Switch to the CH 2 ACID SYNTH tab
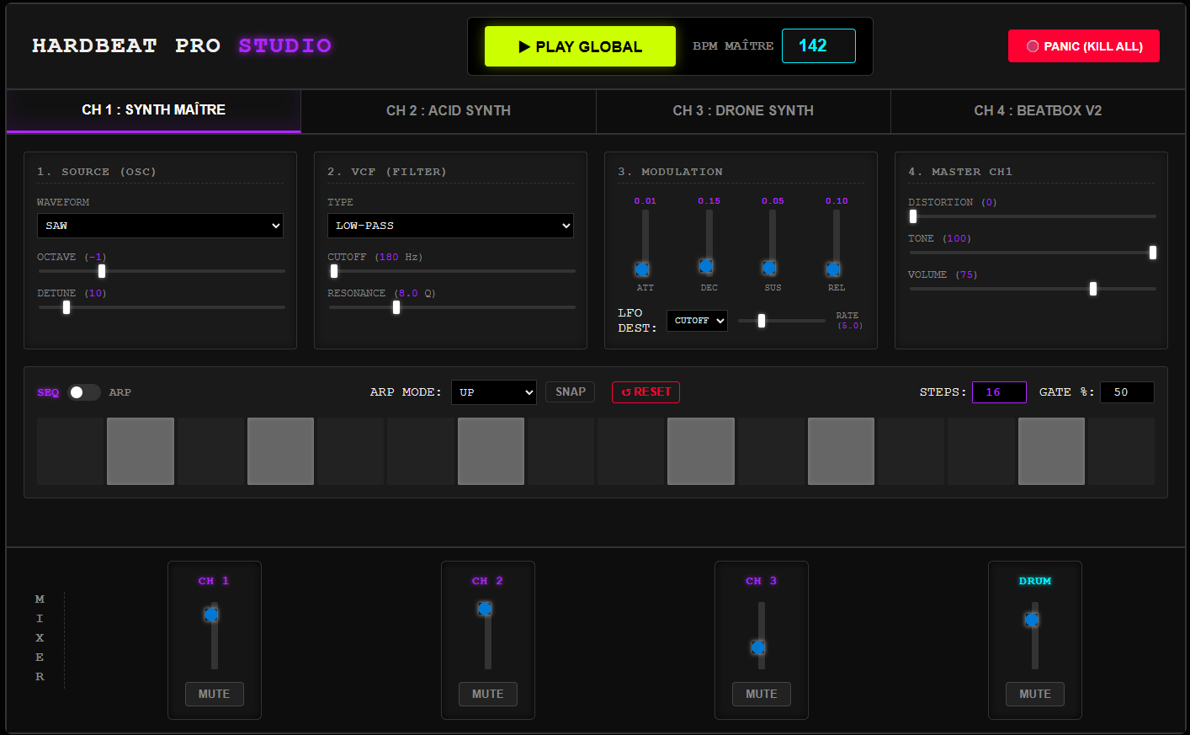 tap(449, 110)
